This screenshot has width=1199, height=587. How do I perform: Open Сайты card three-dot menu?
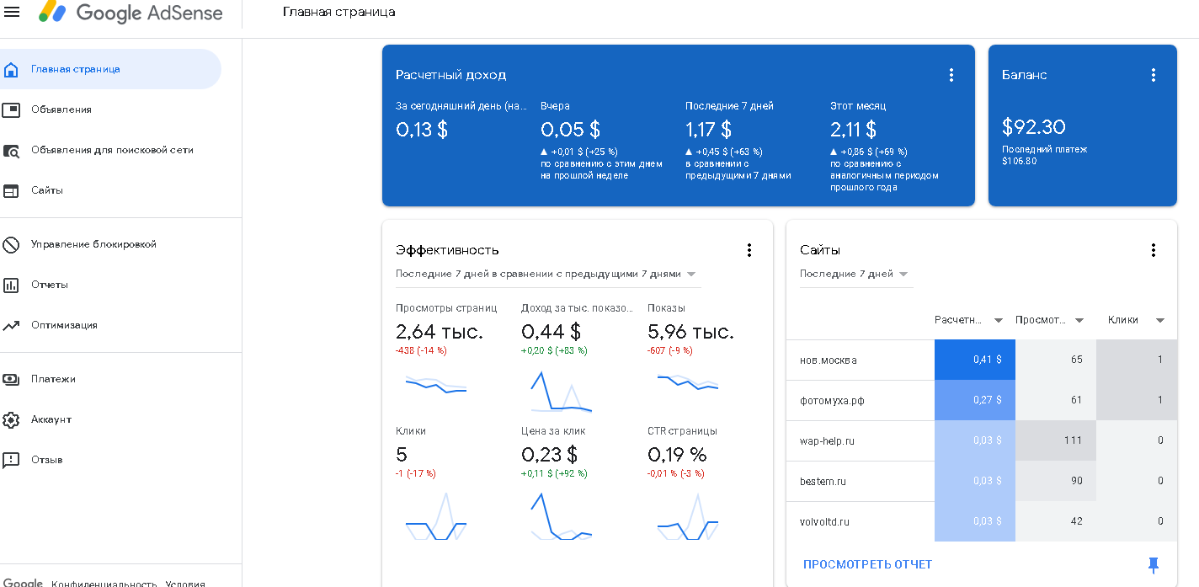click(x=1154, y=250)
